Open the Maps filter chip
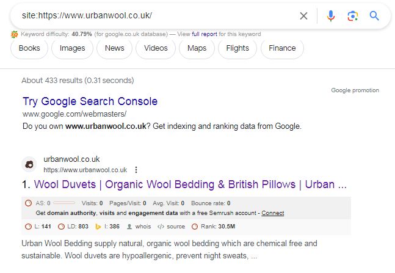Viewport: 395px width, 273px height. tap(197, 48)
